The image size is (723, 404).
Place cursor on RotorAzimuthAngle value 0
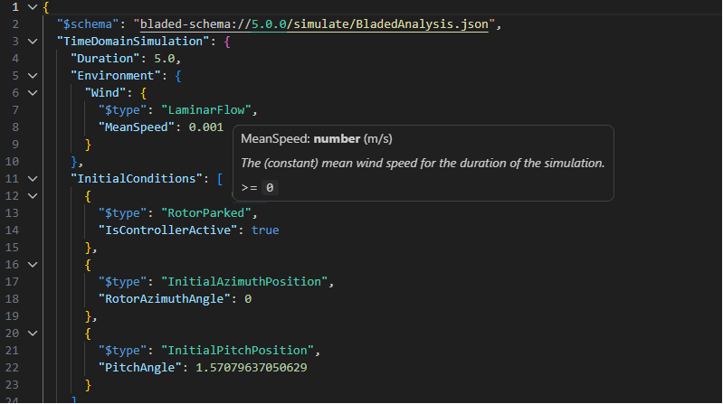[247, 298]
